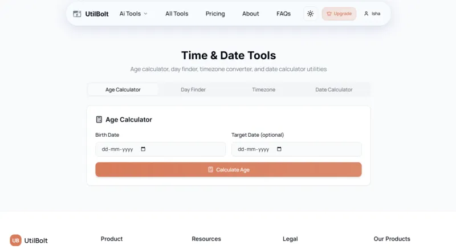Click the Birth Date input field

pos(161,149)
